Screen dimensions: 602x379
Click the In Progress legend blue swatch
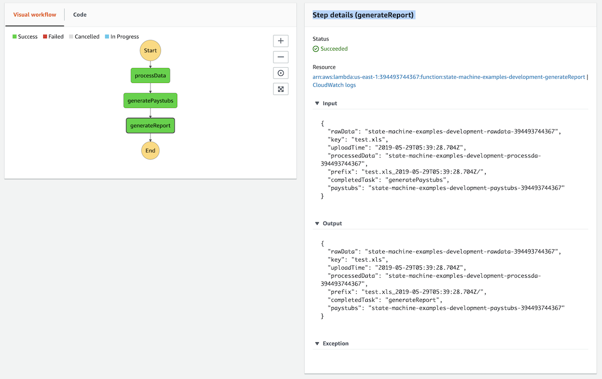point(107,37)
